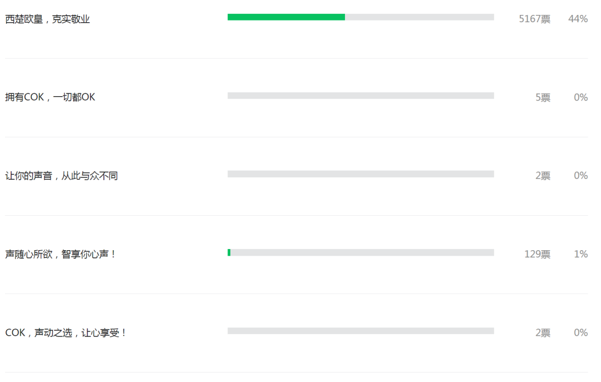Click the 2票 count beside COK，声动之选
Image resolution: width=601 pixels, height=382 pixels.
(x=543, y=333)
